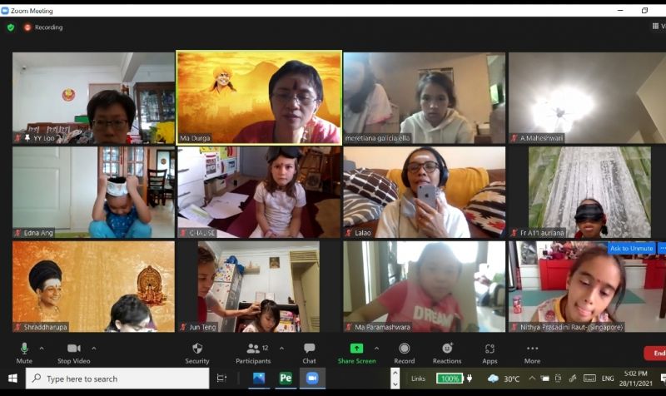666x396 pixels.
Task: Open the More options menu
Action: (532, 352)
